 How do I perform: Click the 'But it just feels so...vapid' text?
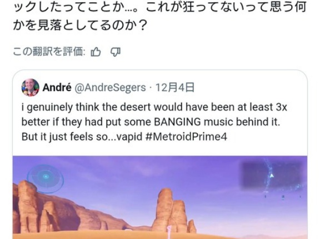[82, 137]
